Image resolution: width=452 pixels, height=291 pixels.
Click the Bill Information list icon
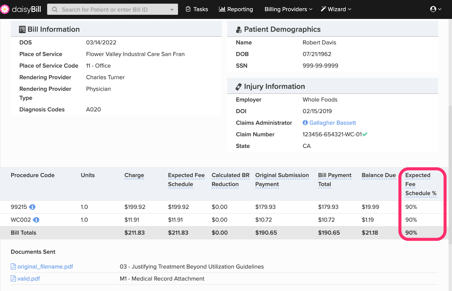[22, 30]
